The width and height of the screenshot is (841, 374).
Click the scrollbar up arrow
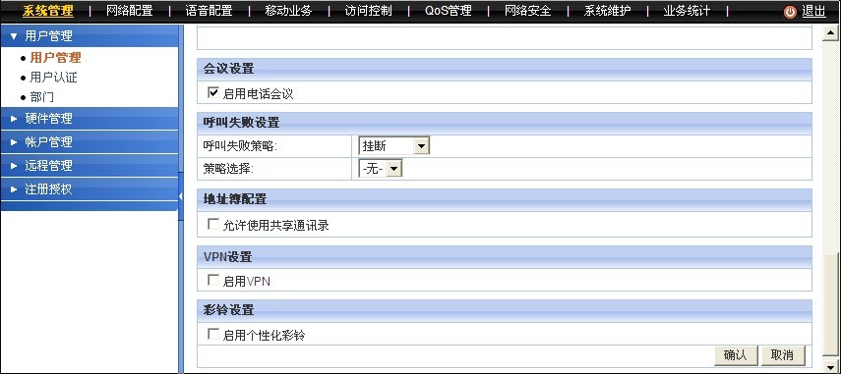point(830,33)
